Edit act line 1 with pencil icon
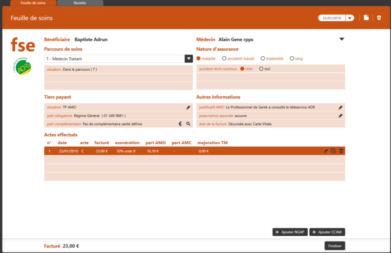This screenshot has width=391, height=253. (326, 151)
